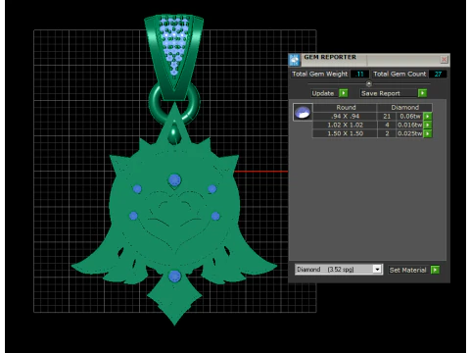Click the 0.025tw weight cell
The width and height of the screenshot is (470, 353).
[410, 133]
